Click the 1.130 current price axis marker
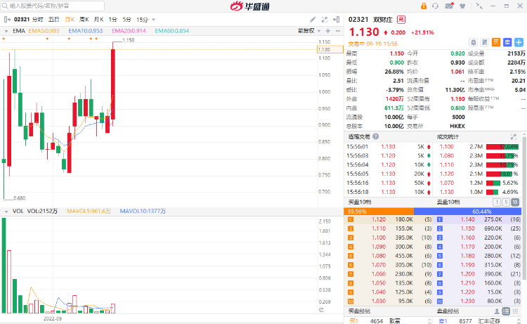The width and height of the screenshot is (527, 324). point(330,49)
